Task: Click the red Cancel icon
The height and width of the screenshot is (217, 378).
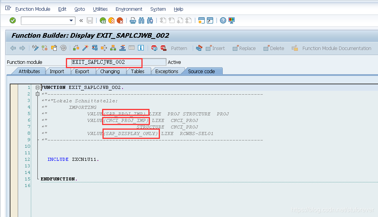Action: pos(120,20)
